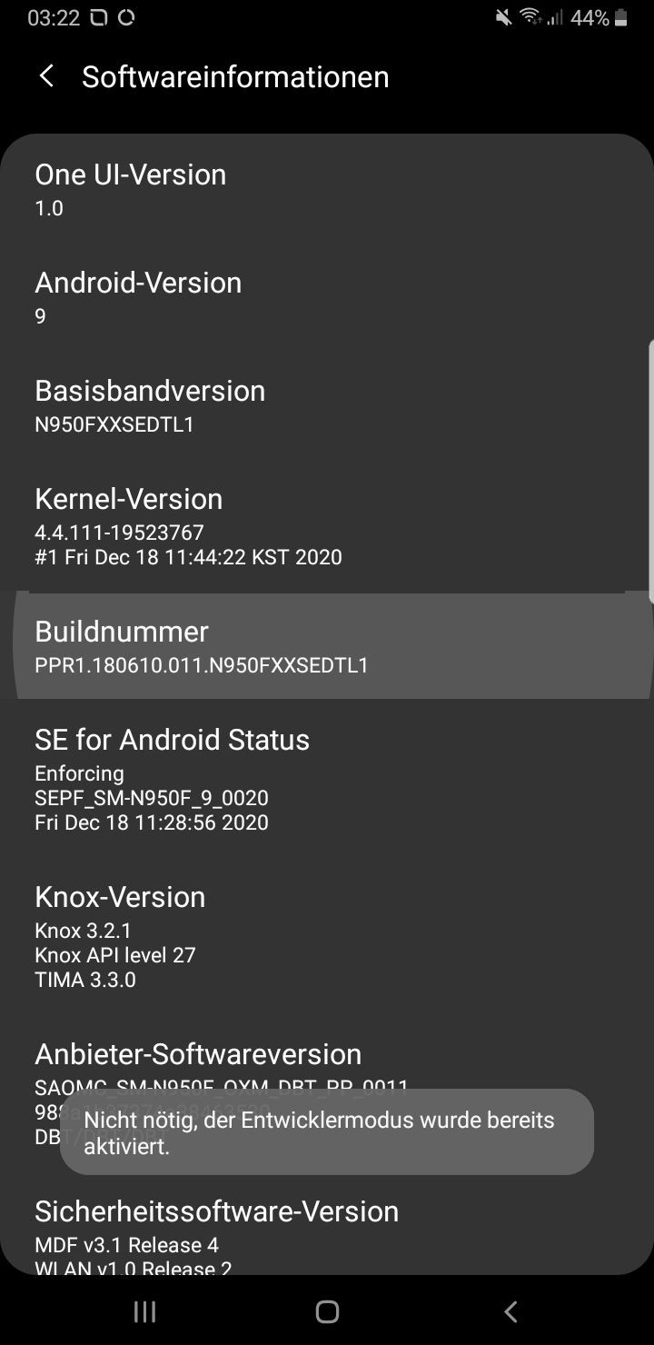This screenshot has height=1345, width=654.
Task: Open the Kernel-Version entry
Action: point(327,525)
